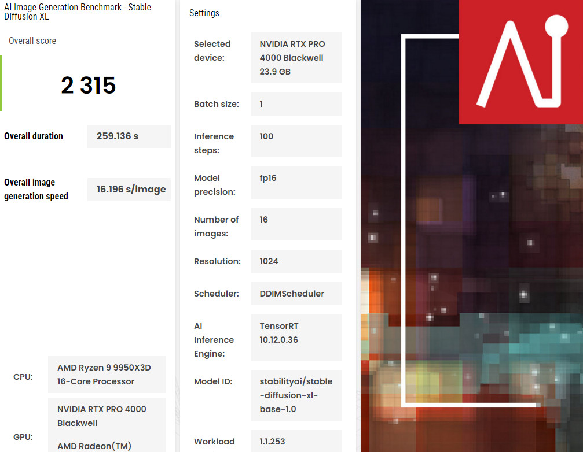Click the Batch size value field
Viewport: 583px width, 452px height.
[x=296, y=104]
